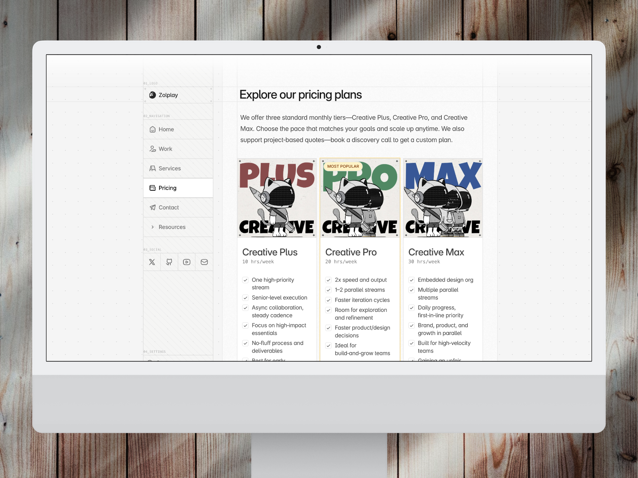Click checkmark beside 'Senior-level execution'
638x478 pixels.
point(246,298)
